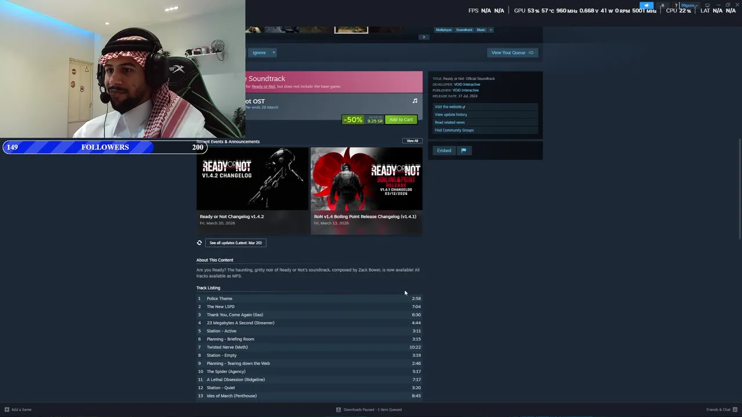Select the Multiplayer tag
Image resolution: width=742 pixels, height=417 pixels.
pyautogui.click(x=443, y=30)
